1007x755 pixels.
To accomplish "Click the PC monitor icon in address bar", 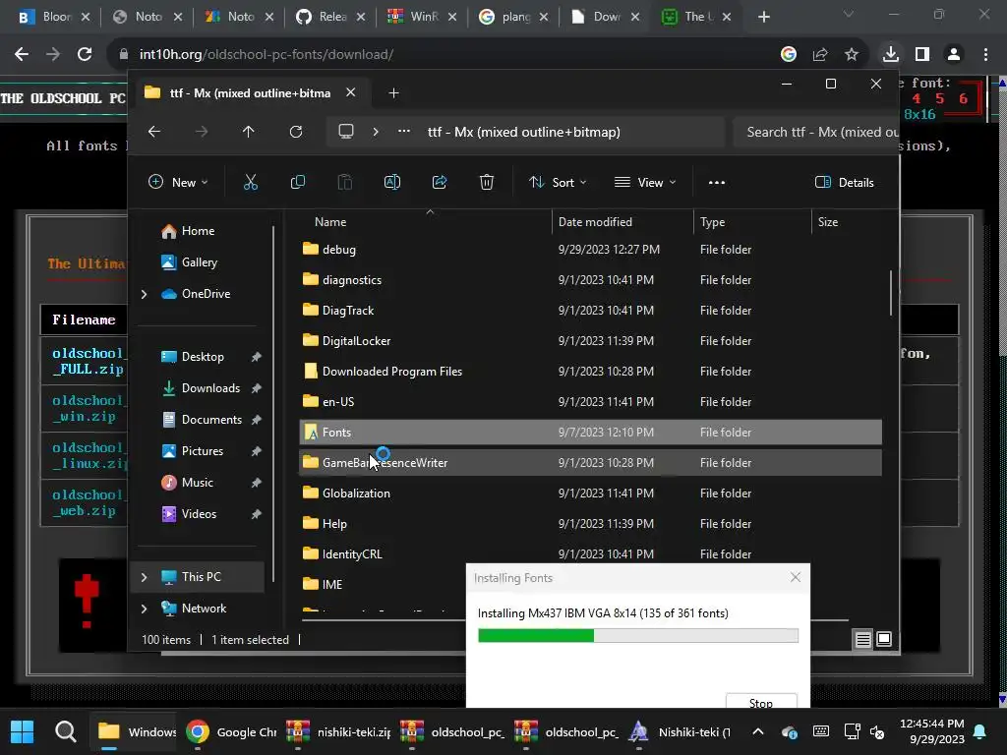I will click(346, 132).
